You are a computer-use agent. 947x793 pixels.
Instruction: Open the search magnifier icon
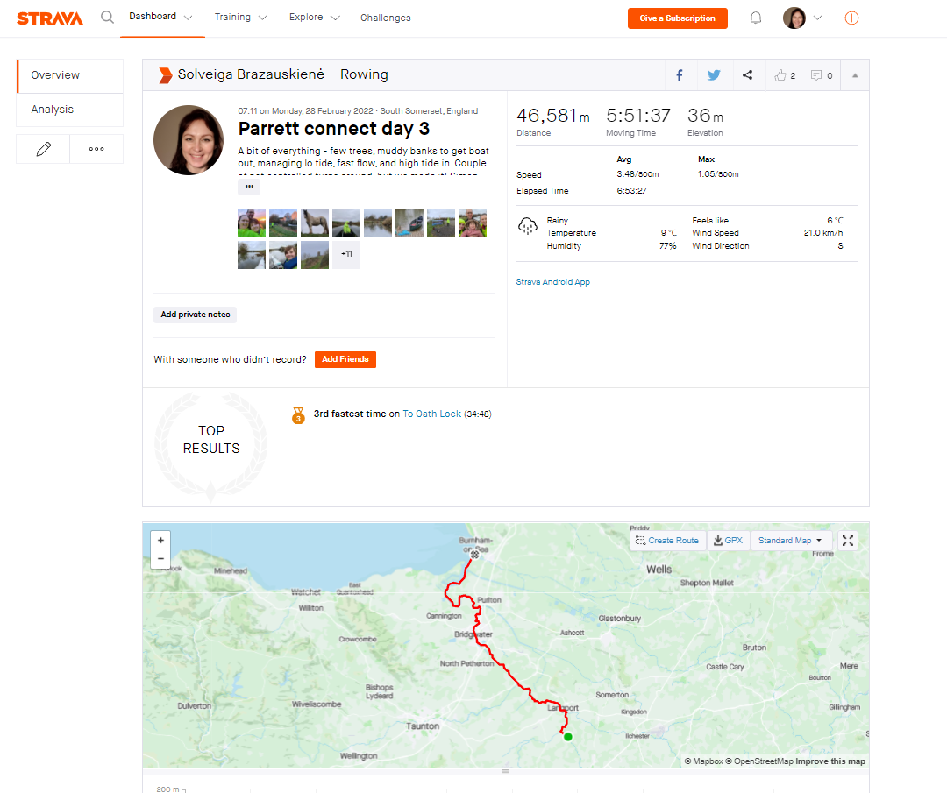tap(107, 17)
